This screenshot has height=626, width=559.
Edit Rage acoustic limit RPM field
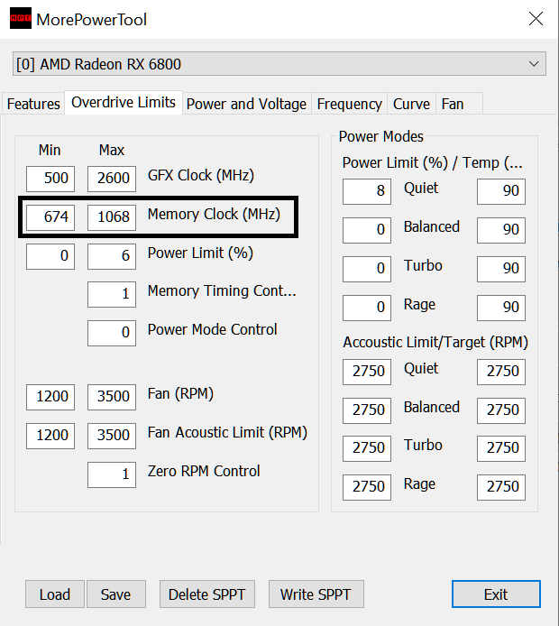coord(367,487)
